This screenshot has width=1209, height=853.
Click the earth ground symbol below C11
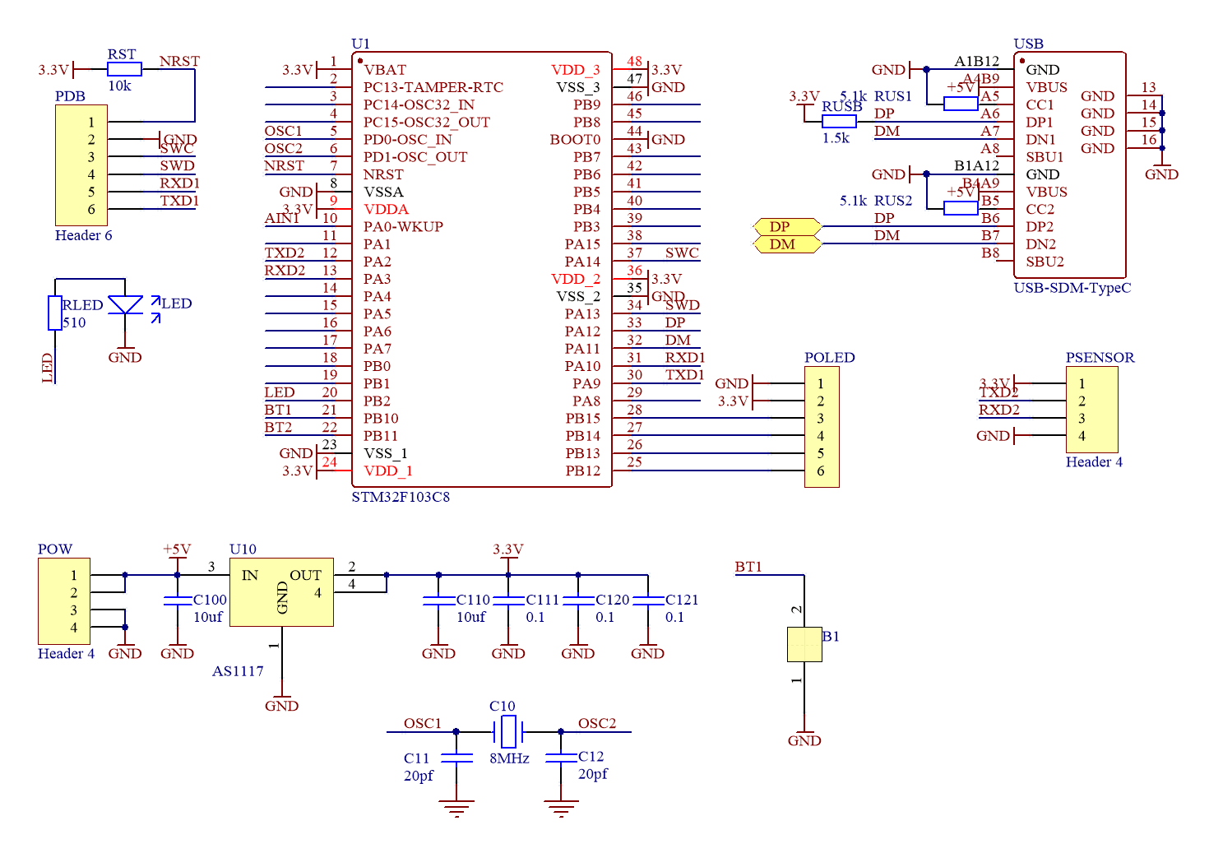click(456, 809)
